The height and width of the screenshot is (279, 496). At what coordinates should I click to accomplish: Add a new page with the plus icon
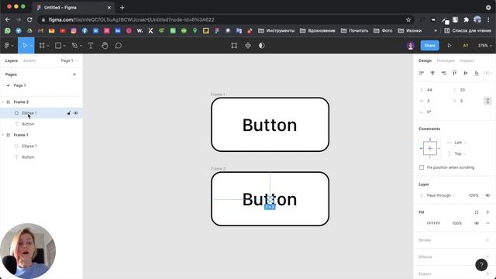[x=74, y=74]
